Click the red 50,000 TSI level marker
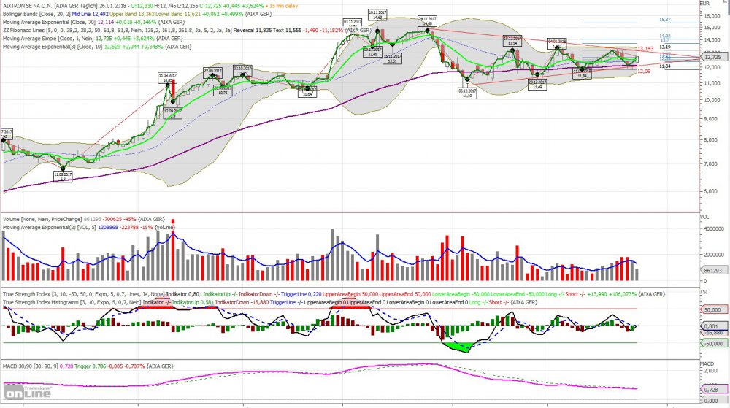730x408 pixels. (712, 310)
